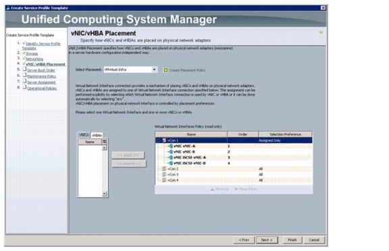This screenshot has width=389, height=251.
Task: Select the vNIC vNIC-A row
Action: [x=234, y=146]
